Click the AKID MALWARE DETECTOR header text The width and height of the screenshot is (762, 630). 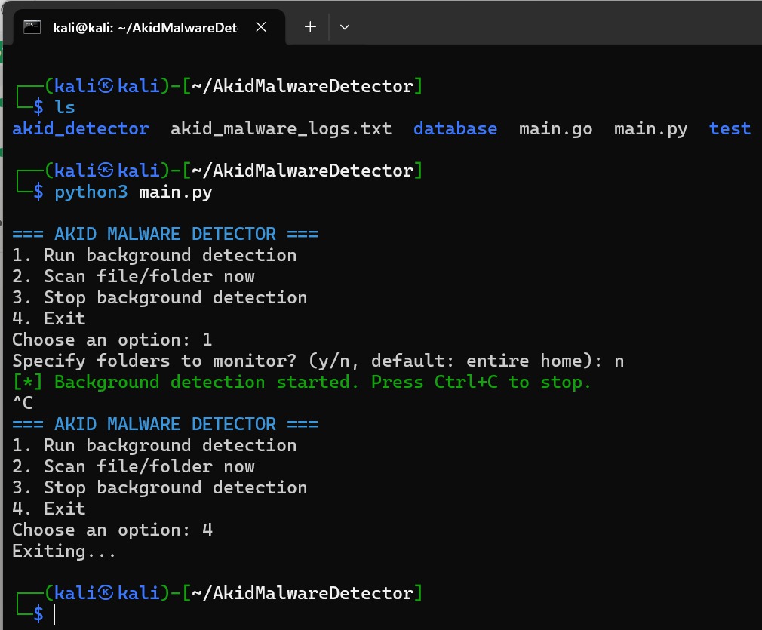point(164,234)
